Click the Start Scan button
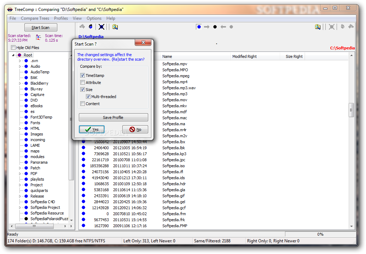366x254 pixels. [41, 28]
